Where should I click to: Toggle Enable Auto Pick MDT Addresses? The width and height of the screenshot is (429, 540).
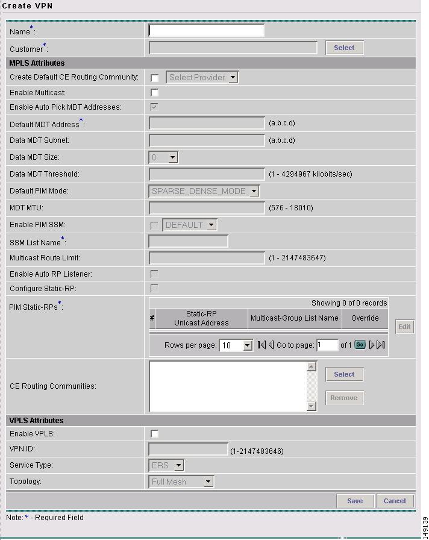click(x=154, y=107)
